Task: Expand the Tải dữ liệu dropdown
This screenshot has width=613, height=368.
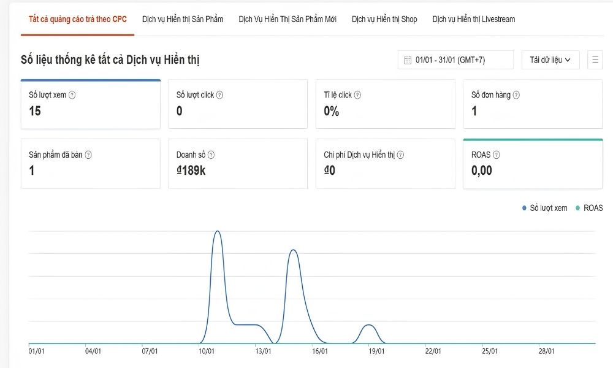Action: (550, 59)
